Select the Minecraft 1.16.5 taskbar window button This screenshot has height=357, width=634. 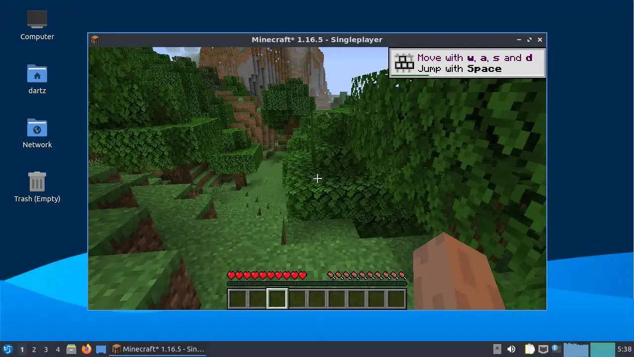[158, 349]
